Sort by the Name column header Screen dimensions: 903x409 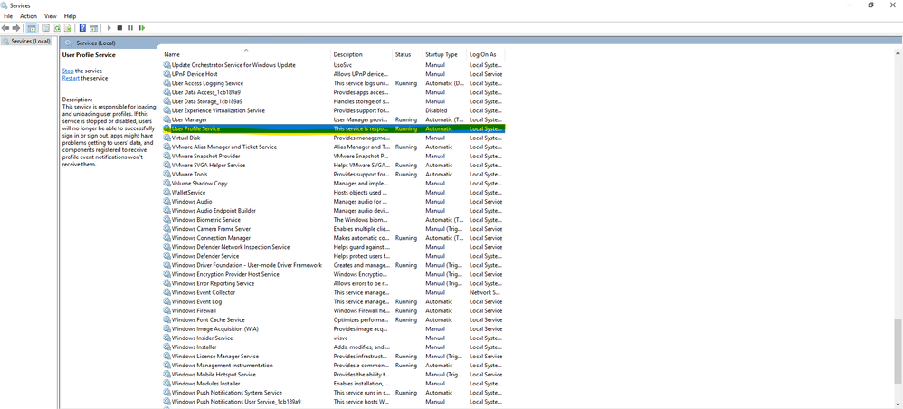coord(246,54)
